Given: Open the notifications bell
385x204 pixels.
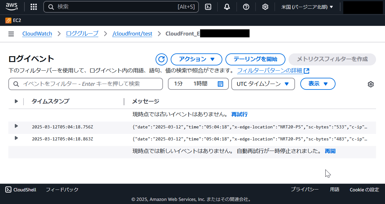Looking at the screenshot, I should 227,7.
